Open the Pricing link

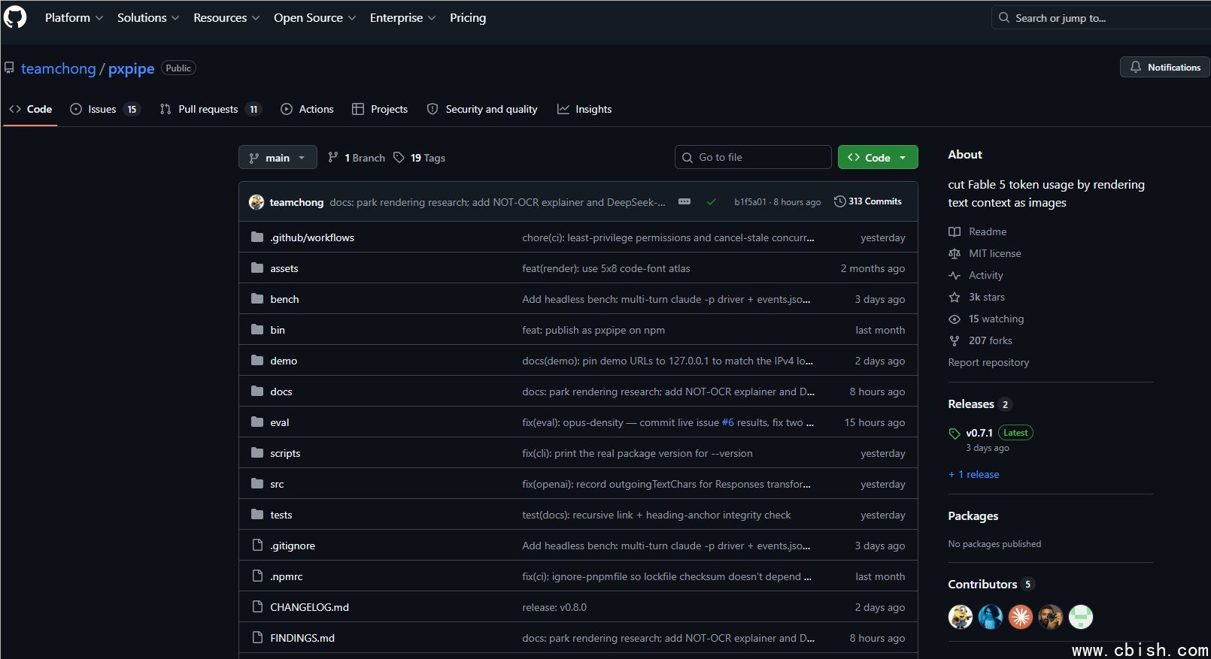(468, 17)
